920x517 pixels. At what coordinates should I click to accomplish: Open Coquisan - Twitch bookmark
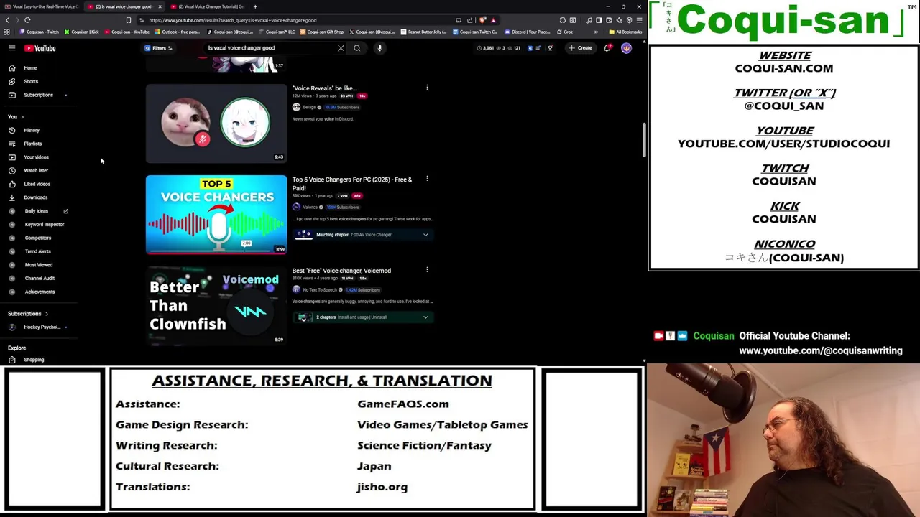click(x=40, y=32)
